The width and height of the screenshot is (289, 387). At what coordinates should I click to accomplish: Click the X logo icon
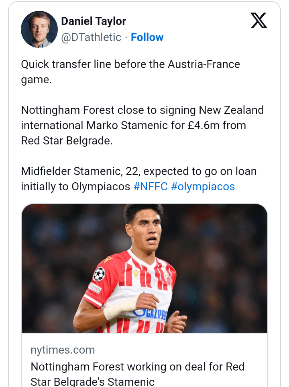coord(258,21)
